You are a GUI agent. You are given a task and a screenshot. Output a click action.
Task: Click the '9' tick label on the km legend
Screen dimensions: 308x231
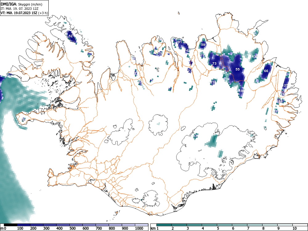click(278, 229)
